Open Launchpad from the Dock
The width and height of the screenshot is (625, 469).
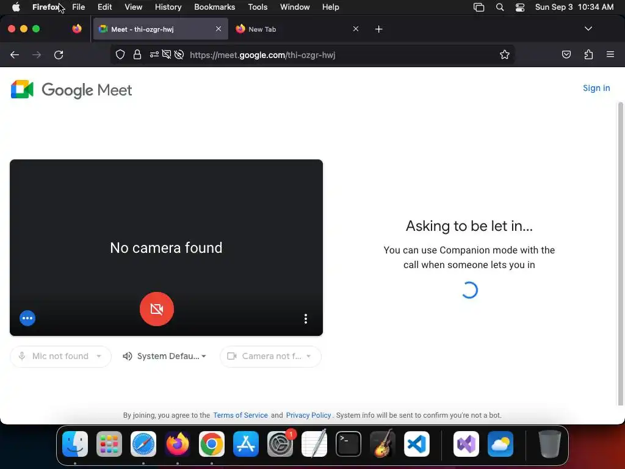[109, 444]
